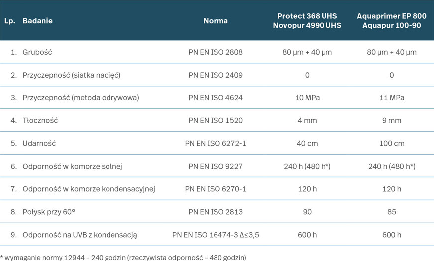
Task: Click the PN EN ISO 9227 norm cell
Action: point(216,166)
